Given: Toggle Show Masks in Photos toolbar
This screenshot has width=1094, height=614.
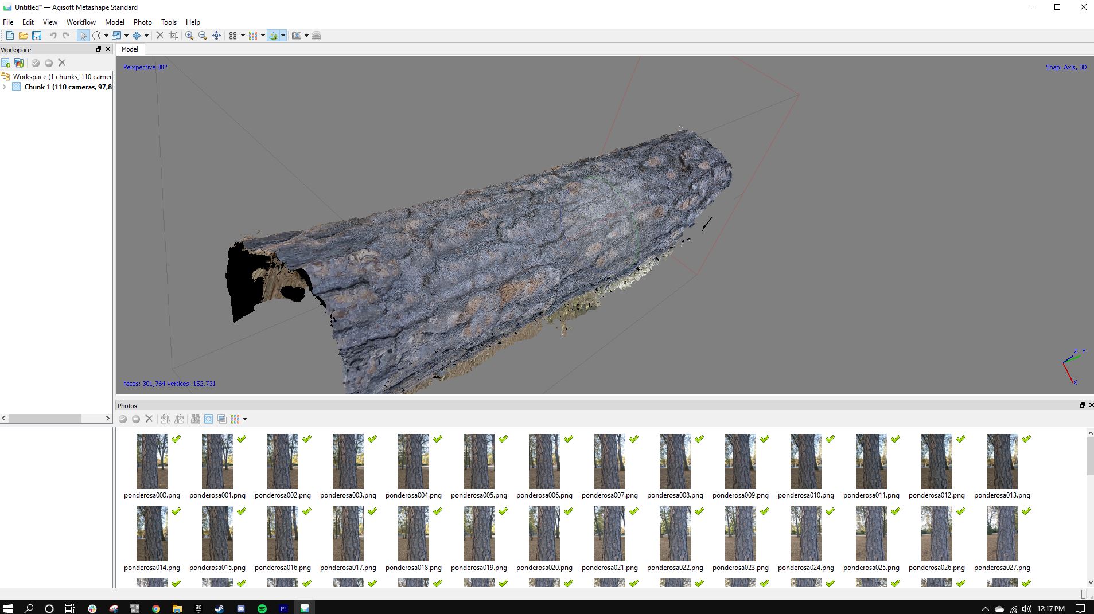Looking at the screenshot, I should (208, 419).
